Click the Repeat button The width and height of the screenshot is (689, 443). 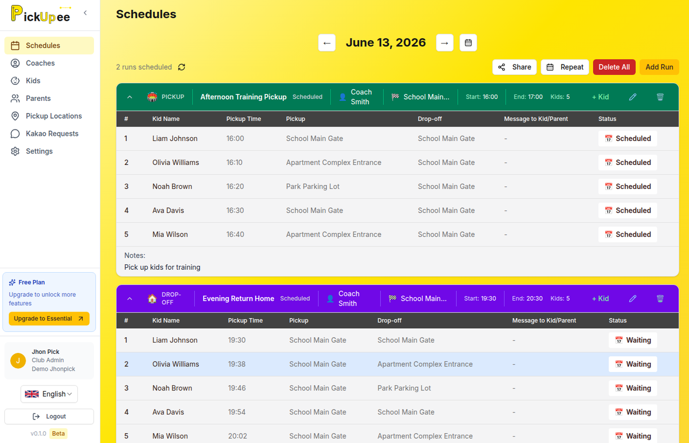tap(565, 67)
